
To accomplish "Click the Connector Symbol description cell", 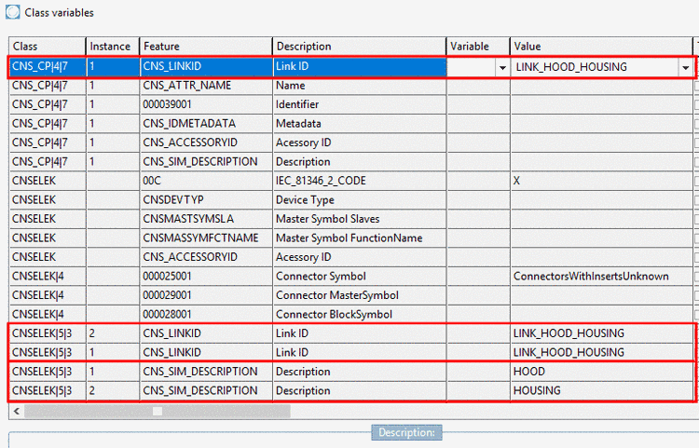I will [360, 277].
